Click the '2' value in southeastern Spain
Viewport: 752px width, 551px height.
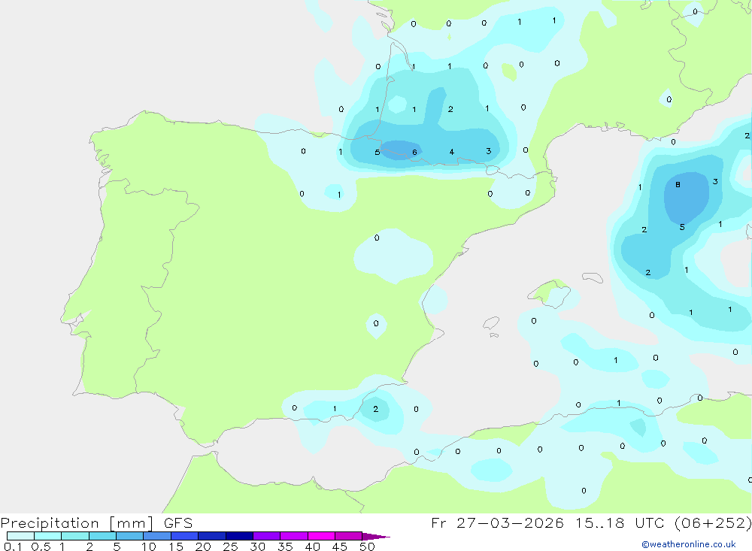[375, 409]
